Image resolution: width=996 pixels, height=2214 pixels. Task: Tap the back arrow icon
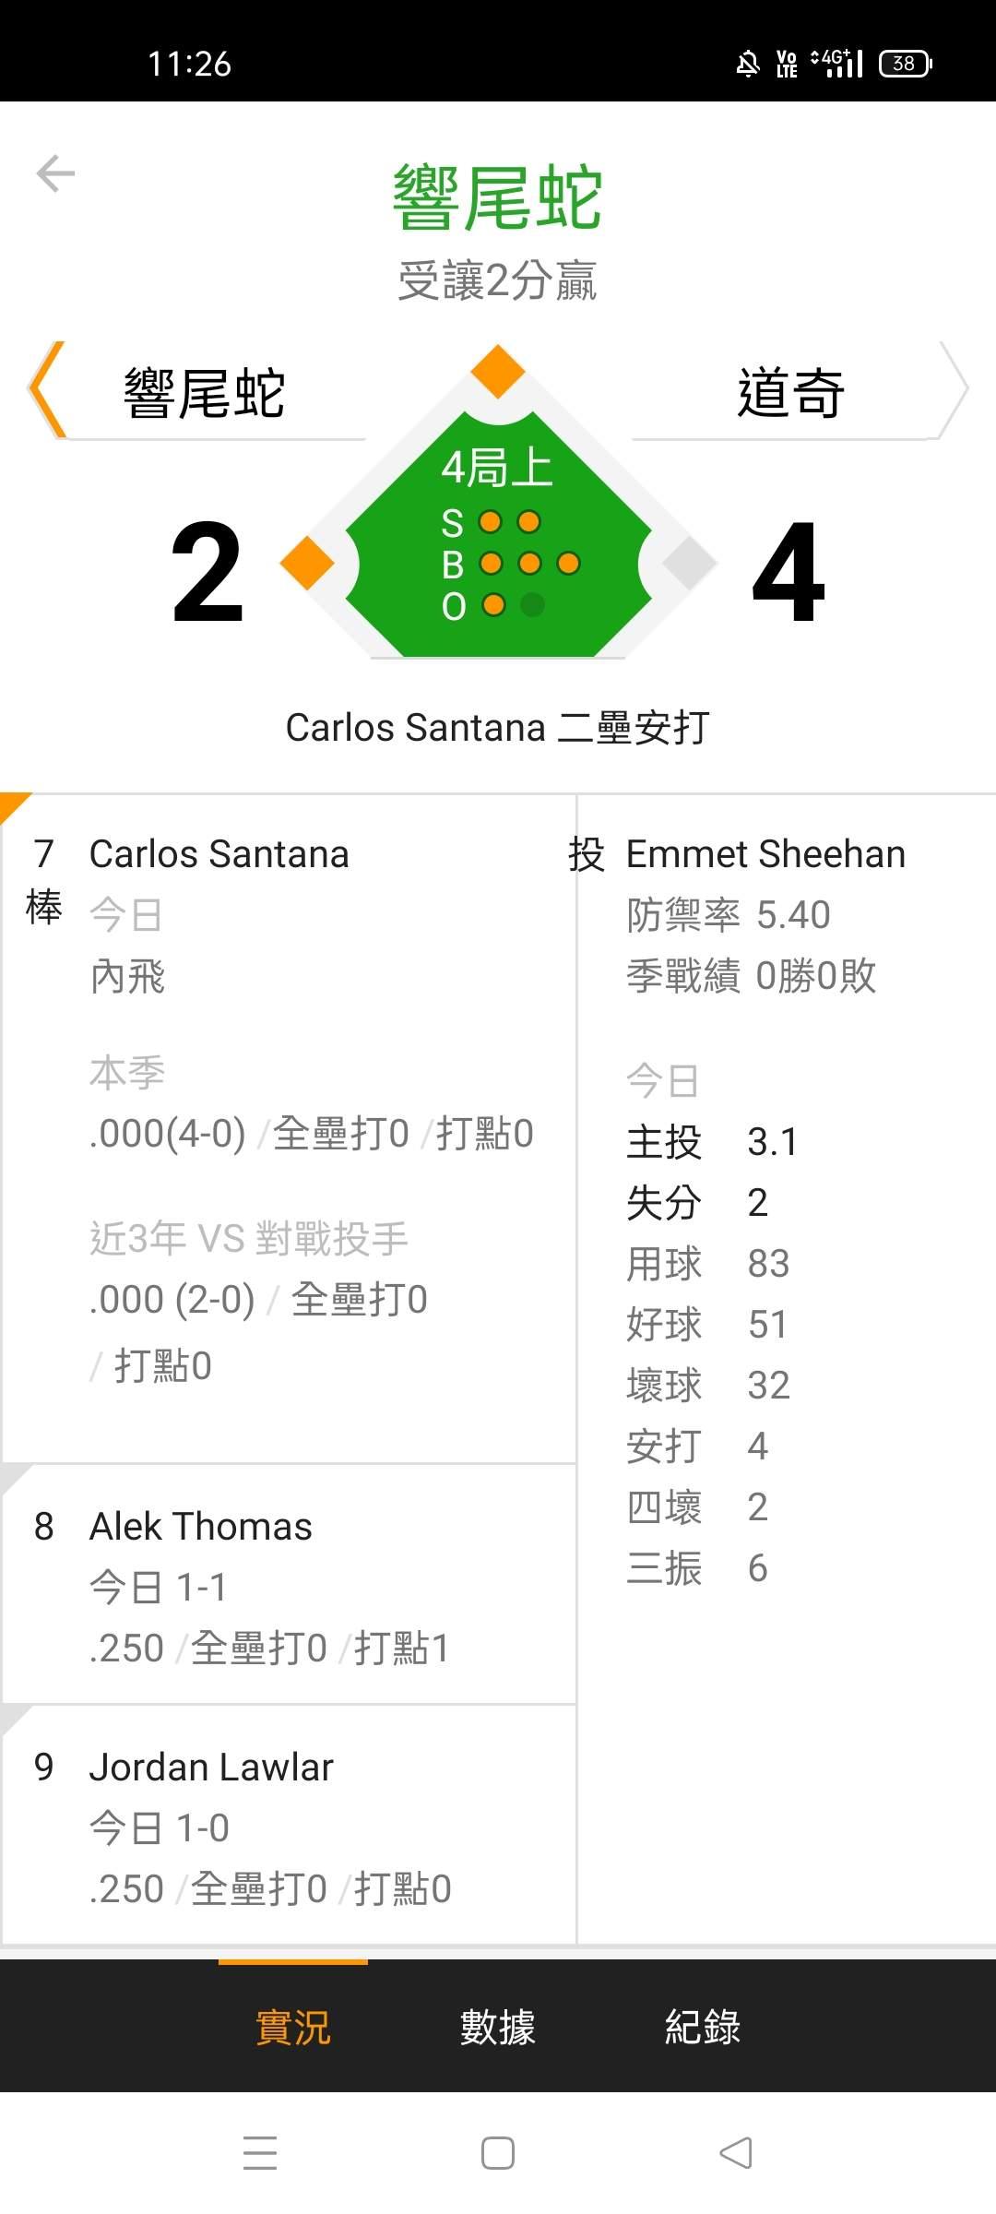(55, 173)
